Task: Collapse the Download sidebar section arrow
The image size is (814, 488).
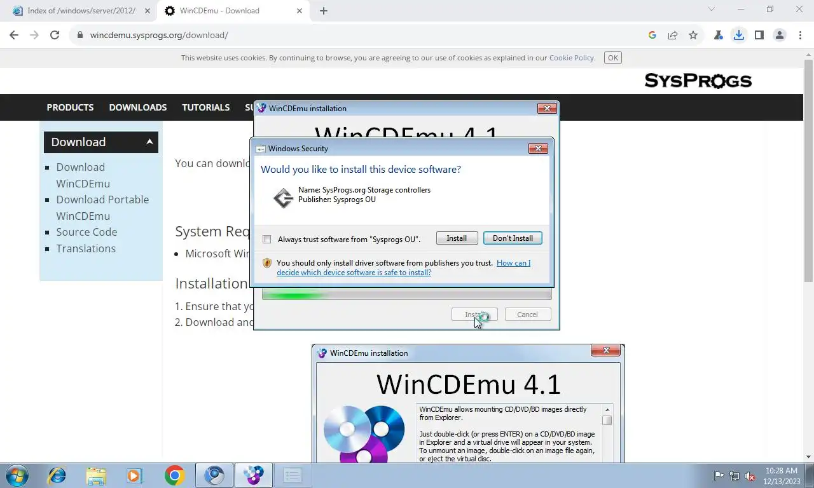Action: [149, 142]
